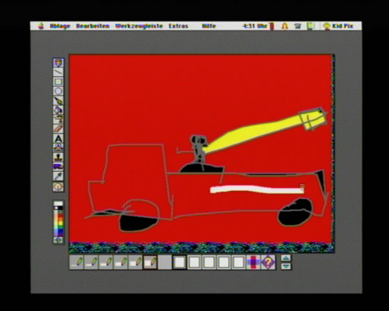389x311 pixels.
Task: Select the Eraser tool
Action: (58, 129)
